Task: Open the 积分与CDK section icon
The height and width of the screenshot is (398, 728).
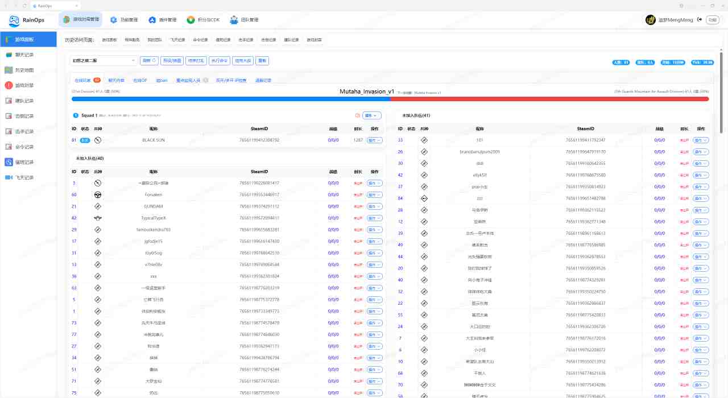Action: (191, 20)
